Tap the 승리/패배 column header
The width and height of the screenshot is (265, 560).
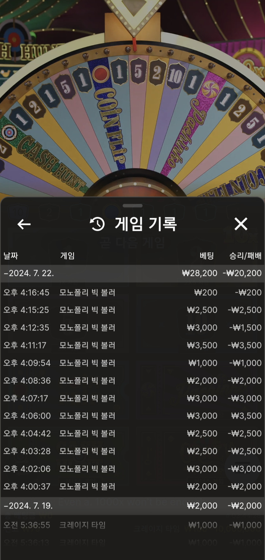click(245, 256)
